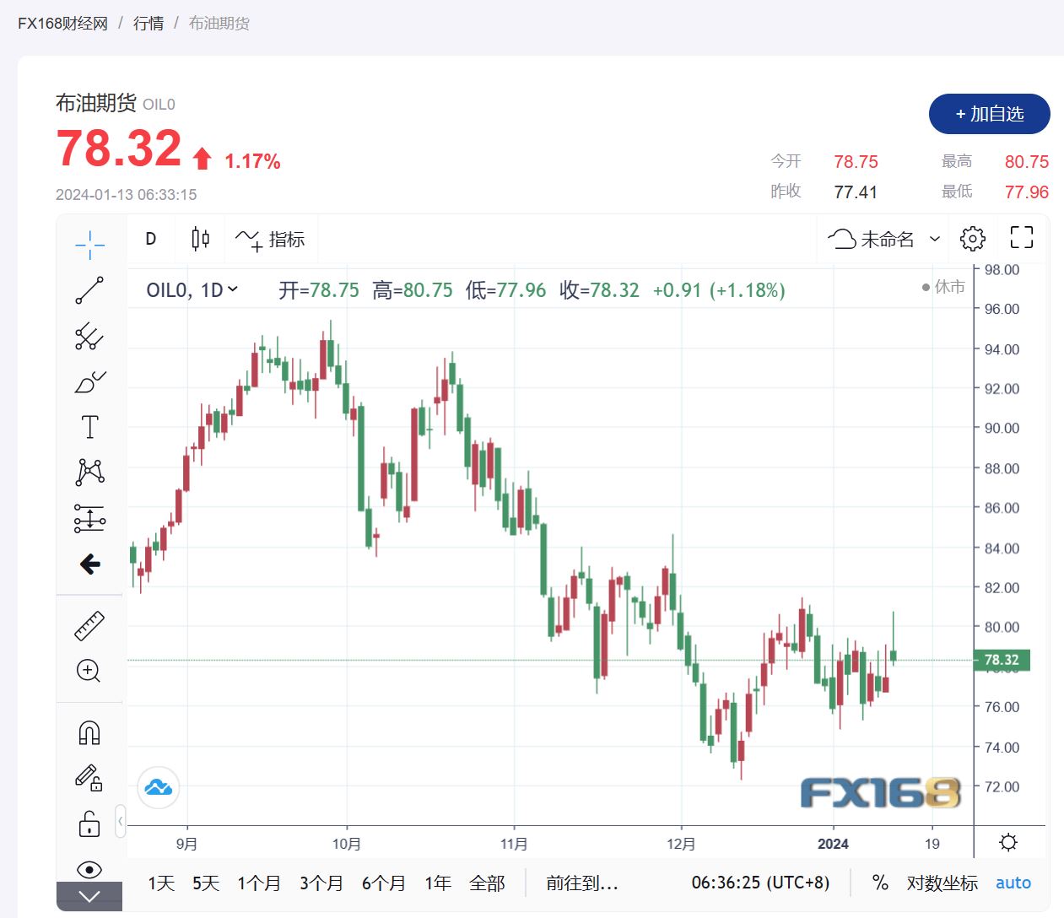
Task: Open the measure ruler tool
Action: [x=89, y=625]
